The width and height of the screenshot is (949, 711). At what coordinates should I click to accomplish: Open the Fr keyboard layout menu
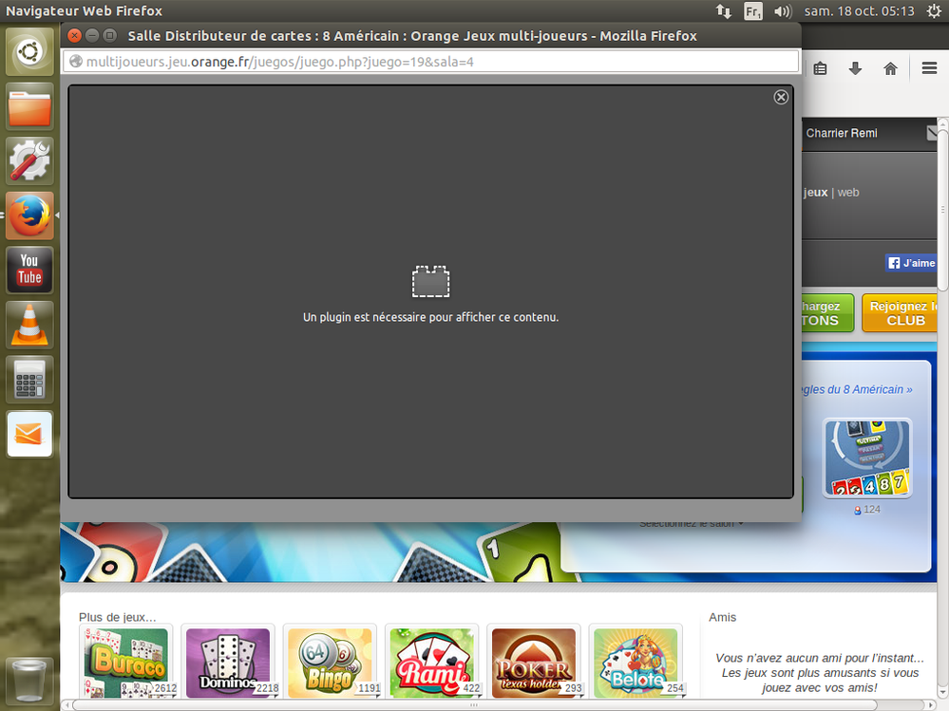tap(752, 11)
